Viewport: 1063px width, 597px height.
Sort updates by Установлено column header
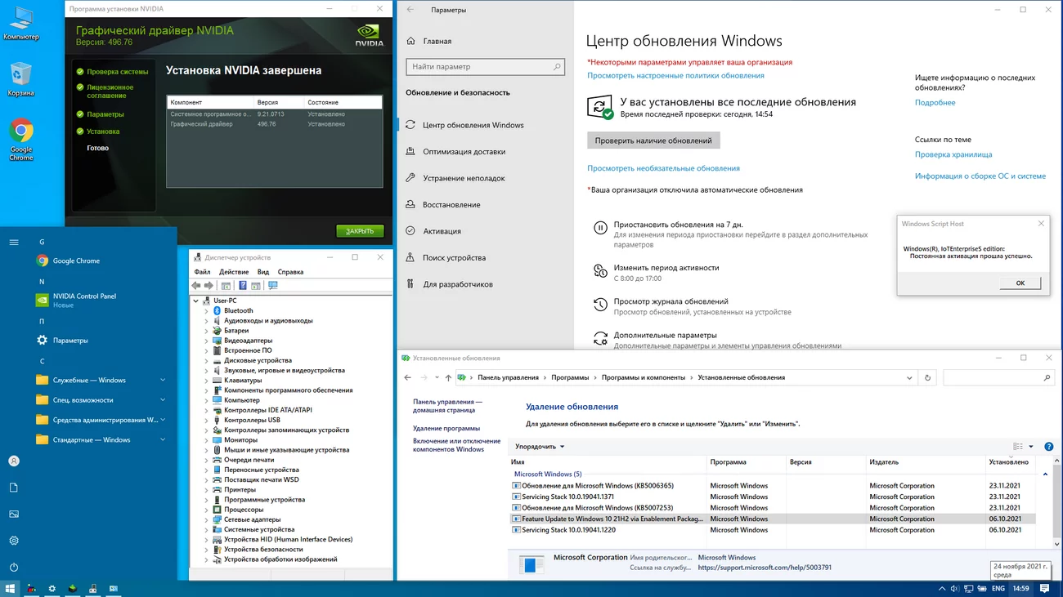click(1008, 462)
